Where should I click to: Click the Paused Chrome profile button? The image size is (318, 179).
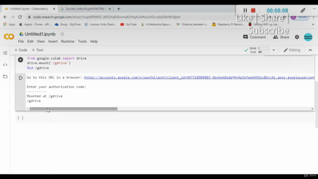(x=300, y=17)
